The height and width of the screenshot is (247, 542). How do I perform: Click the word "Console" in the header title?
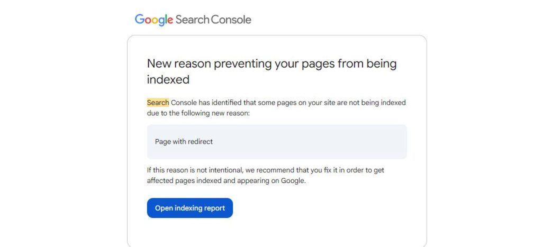tap(231, 20)
